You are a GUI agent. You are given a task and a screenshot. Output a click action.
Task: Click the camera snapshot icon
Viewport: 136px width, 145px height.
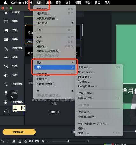coord(37,141)
